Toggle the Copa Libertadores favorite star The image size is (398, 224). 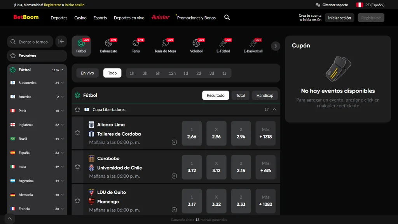[x=77, y=109]
